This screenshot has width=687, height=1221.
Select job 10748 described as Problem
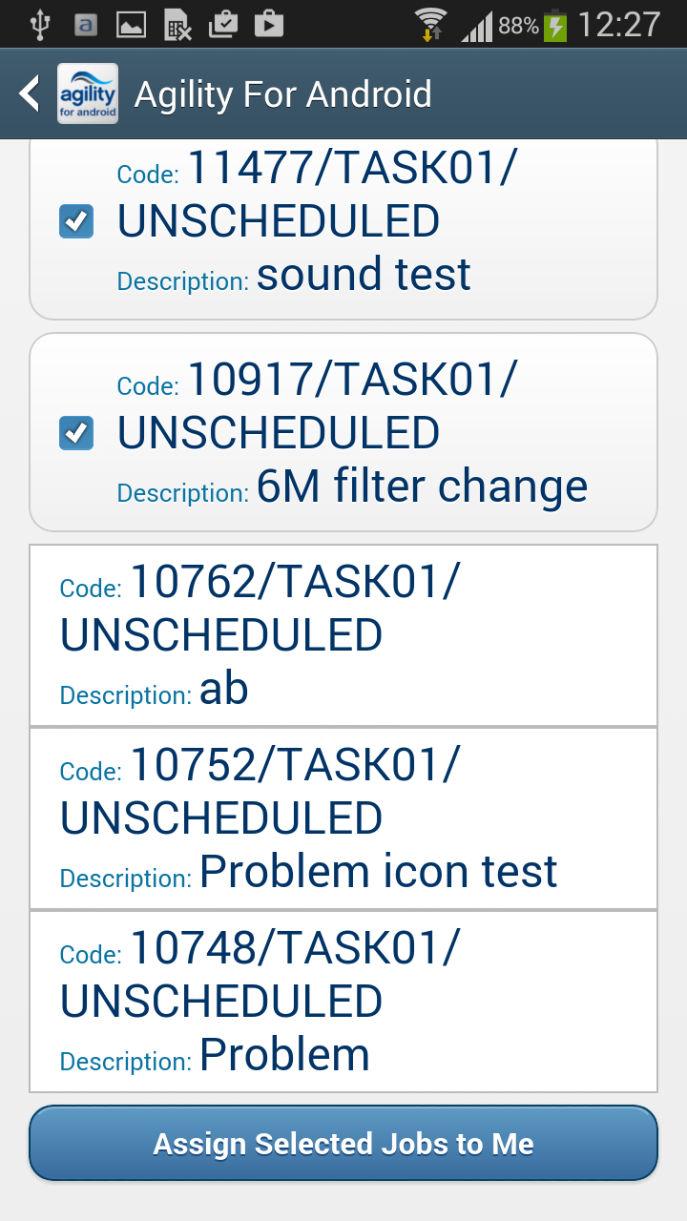pyautogui.click(x=343, y=1002)
